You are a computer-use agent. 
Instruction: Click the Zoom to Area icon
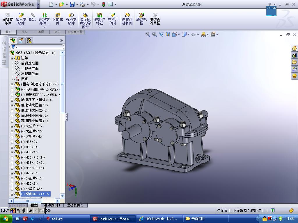tap(154, 34)
